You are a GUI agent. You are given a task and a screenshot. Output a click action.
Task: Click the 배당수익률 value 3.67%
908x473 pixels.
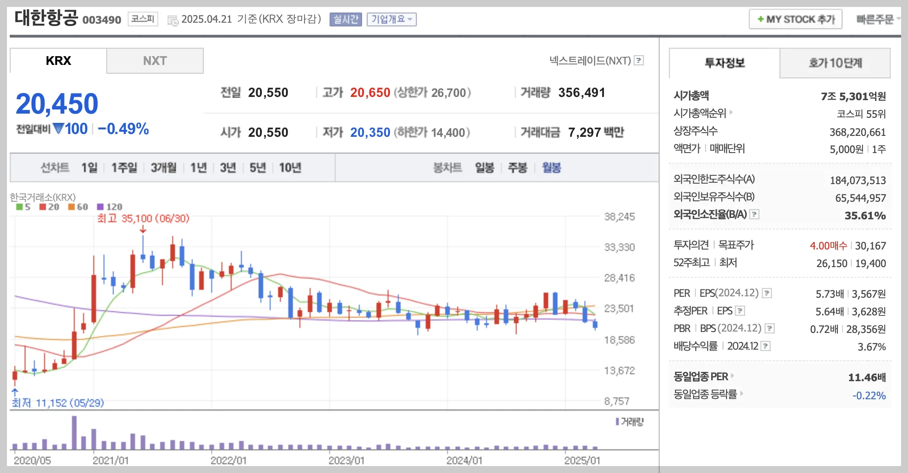pos(872,346)
